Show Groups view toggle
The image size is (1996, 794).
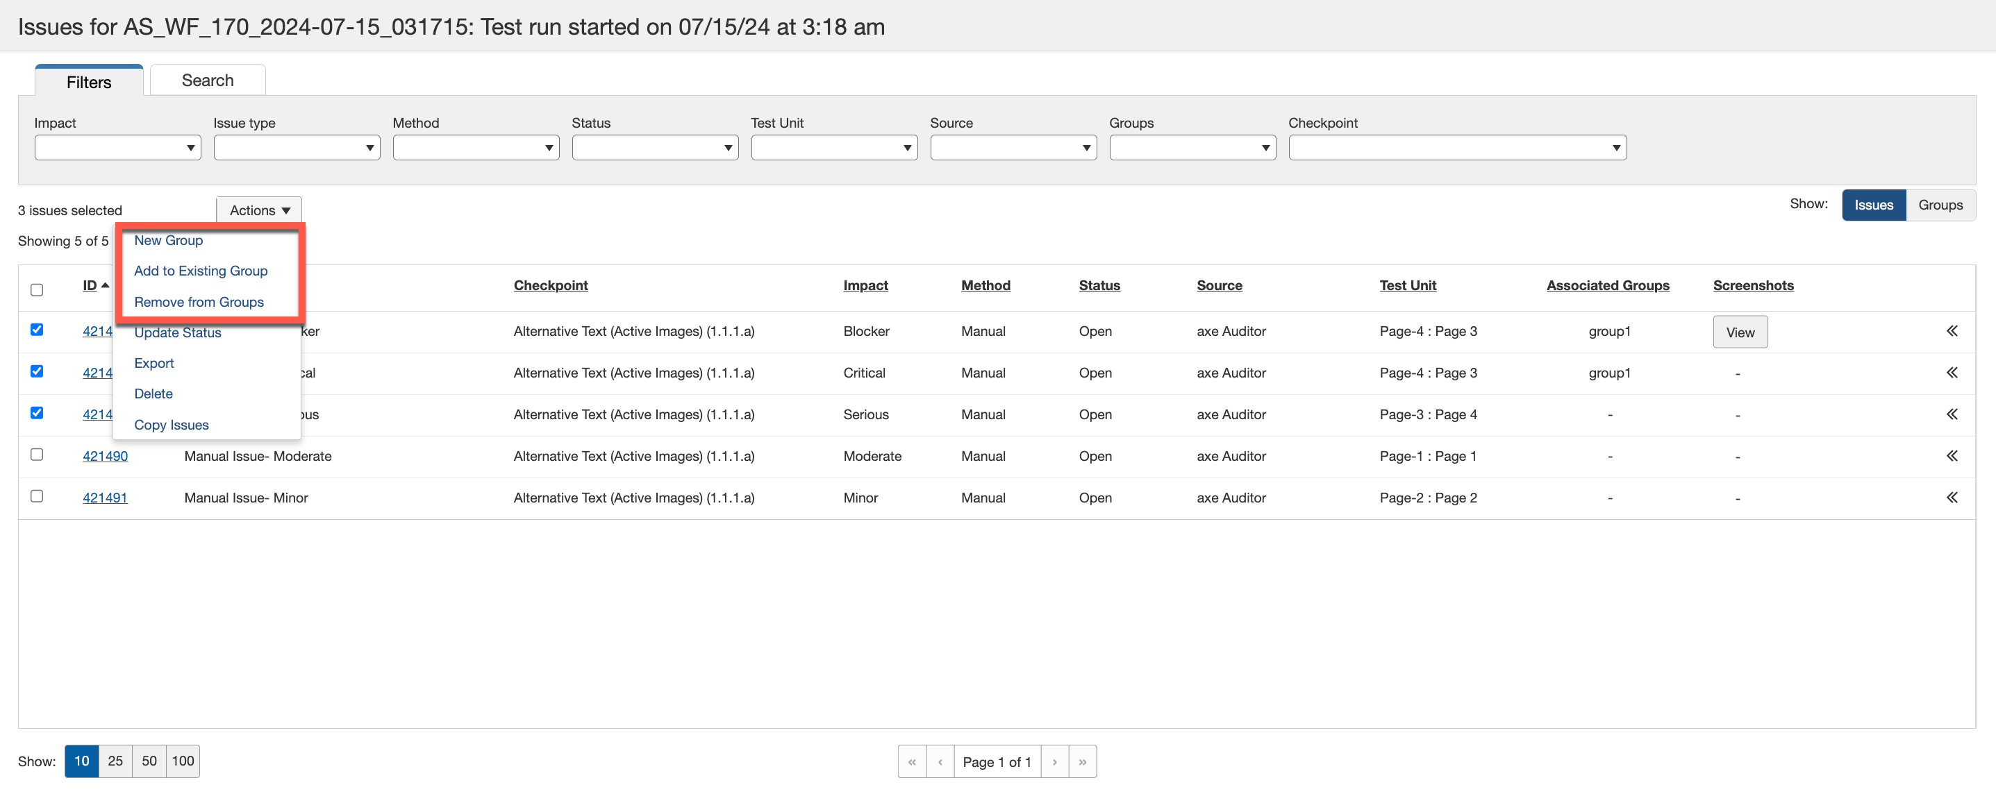pyautogui.click(x=1940, y=205)
